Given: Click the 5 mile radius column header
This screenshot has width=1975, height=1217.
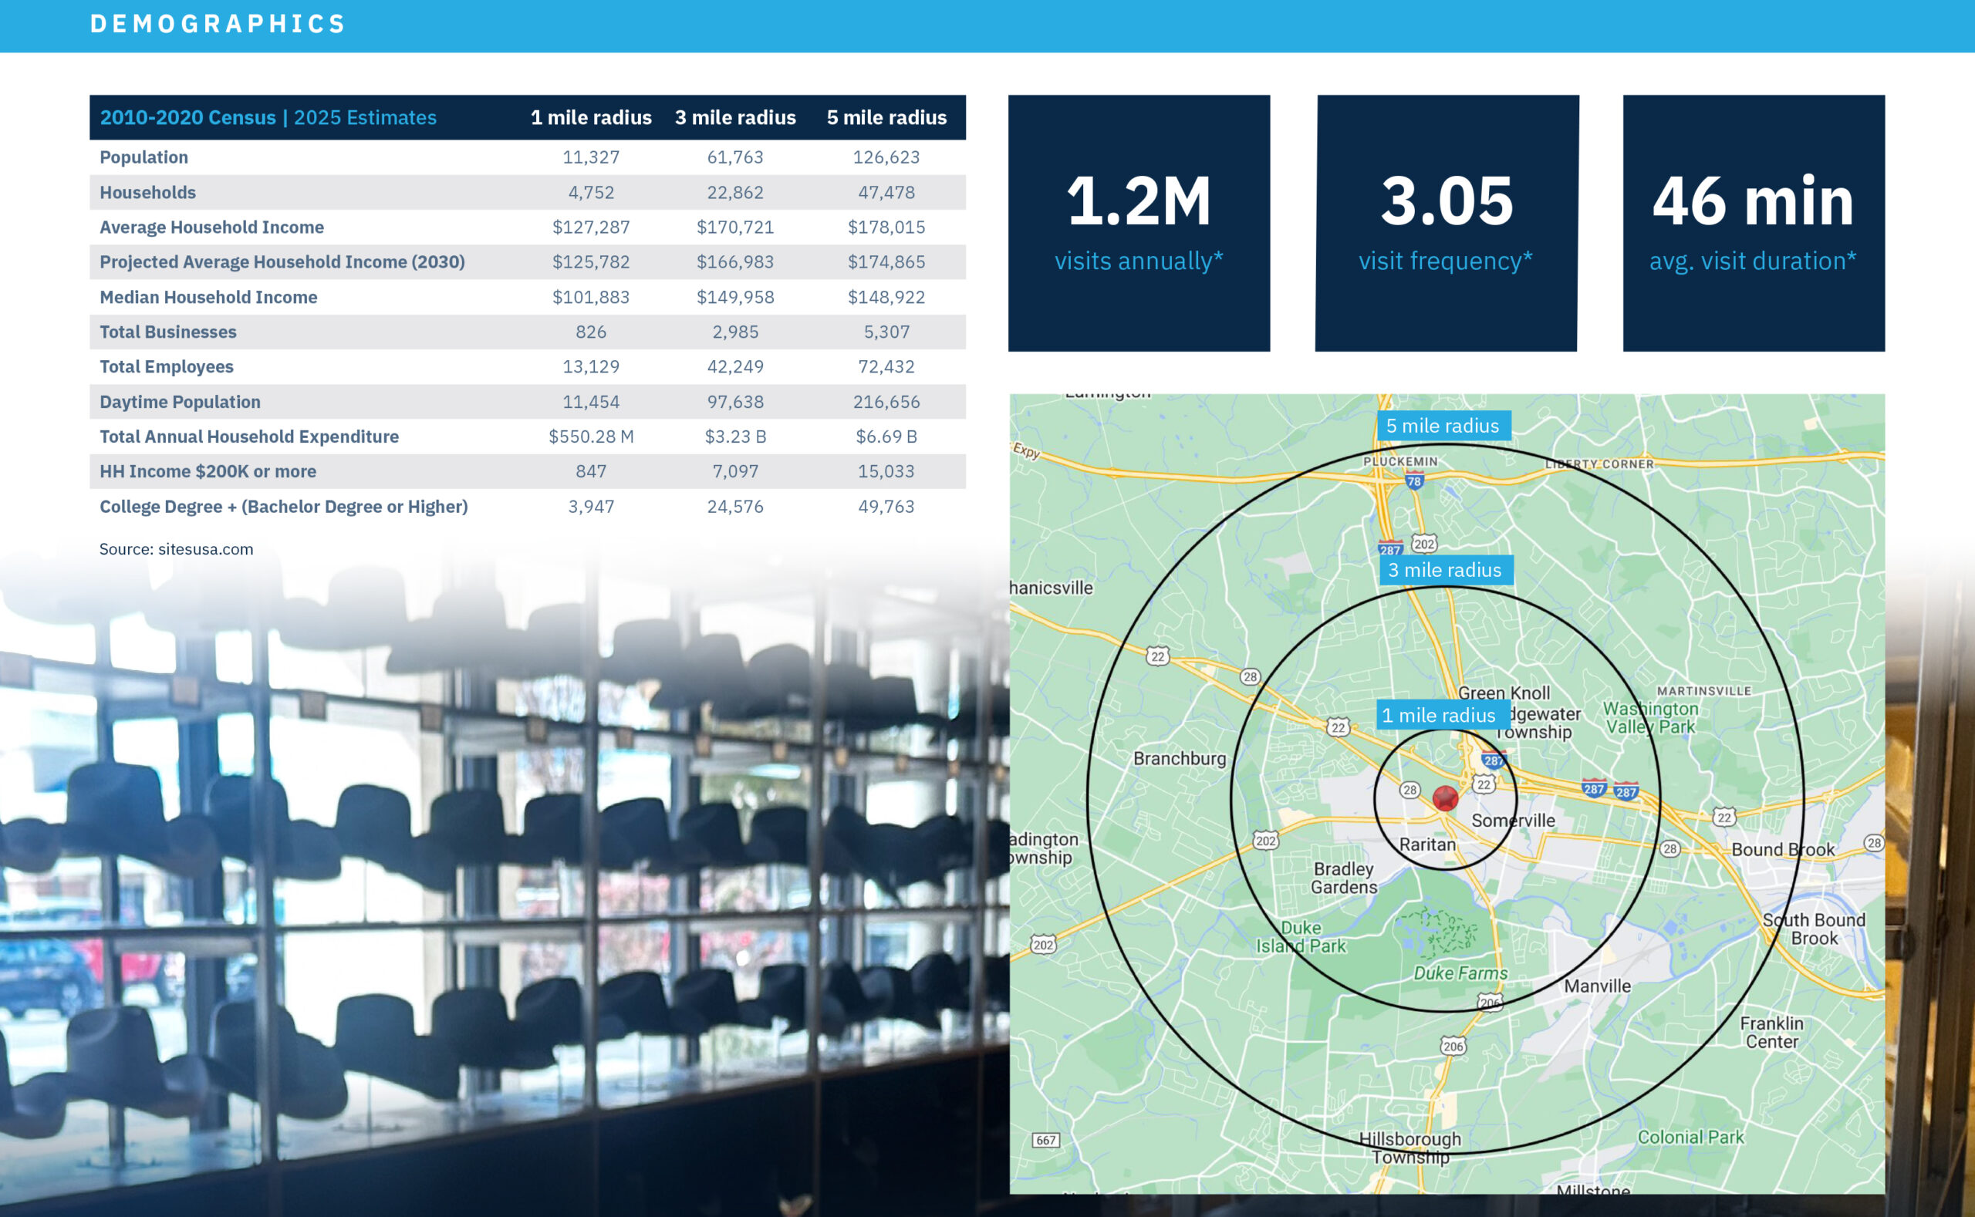Looking at the screenshot, I should tap(886, 117).
